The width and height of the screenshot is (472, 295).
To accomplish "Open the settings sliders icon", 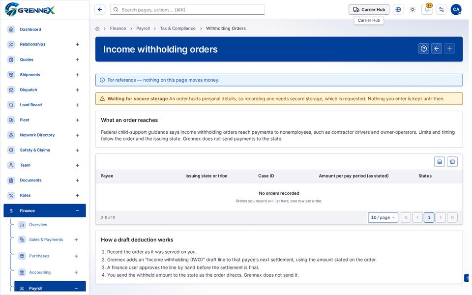I will (x=442, y=9).
